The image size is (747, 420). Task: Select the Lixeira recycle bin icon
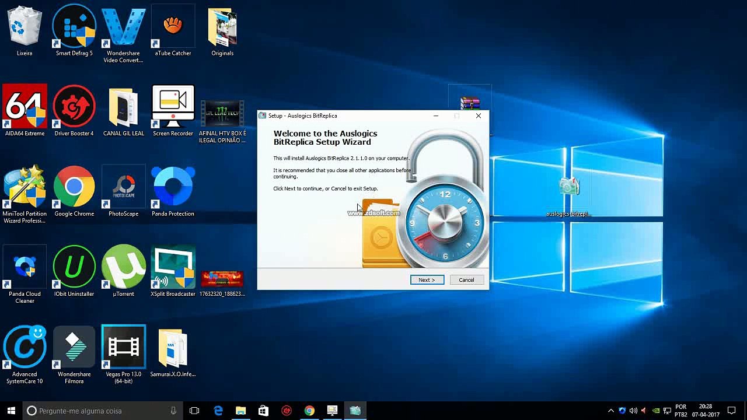(x=25, y=32)
